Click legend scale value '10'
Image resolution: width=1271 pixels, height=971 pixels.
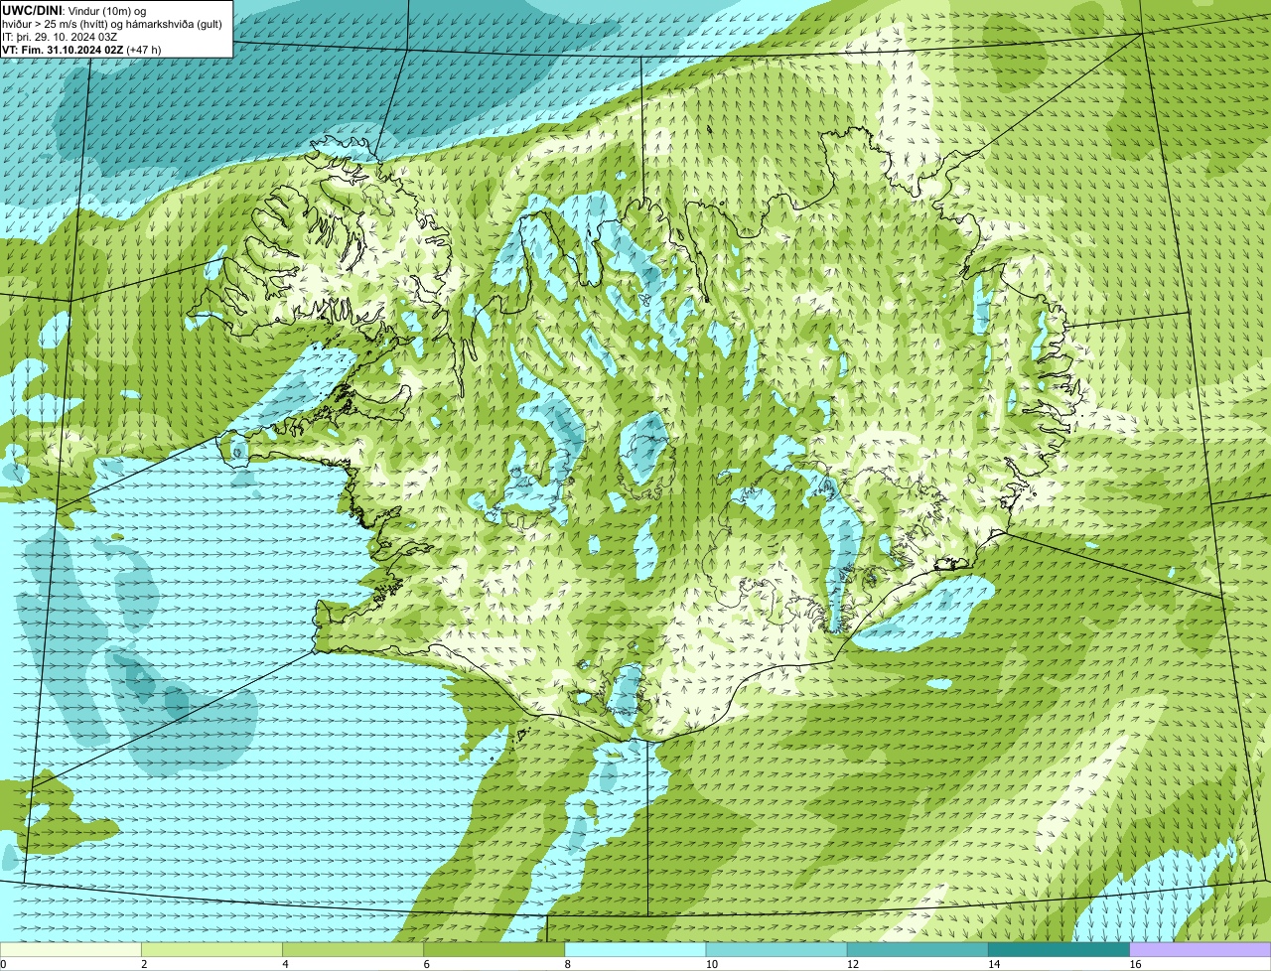pyautogui.click(x=711, y=964)
